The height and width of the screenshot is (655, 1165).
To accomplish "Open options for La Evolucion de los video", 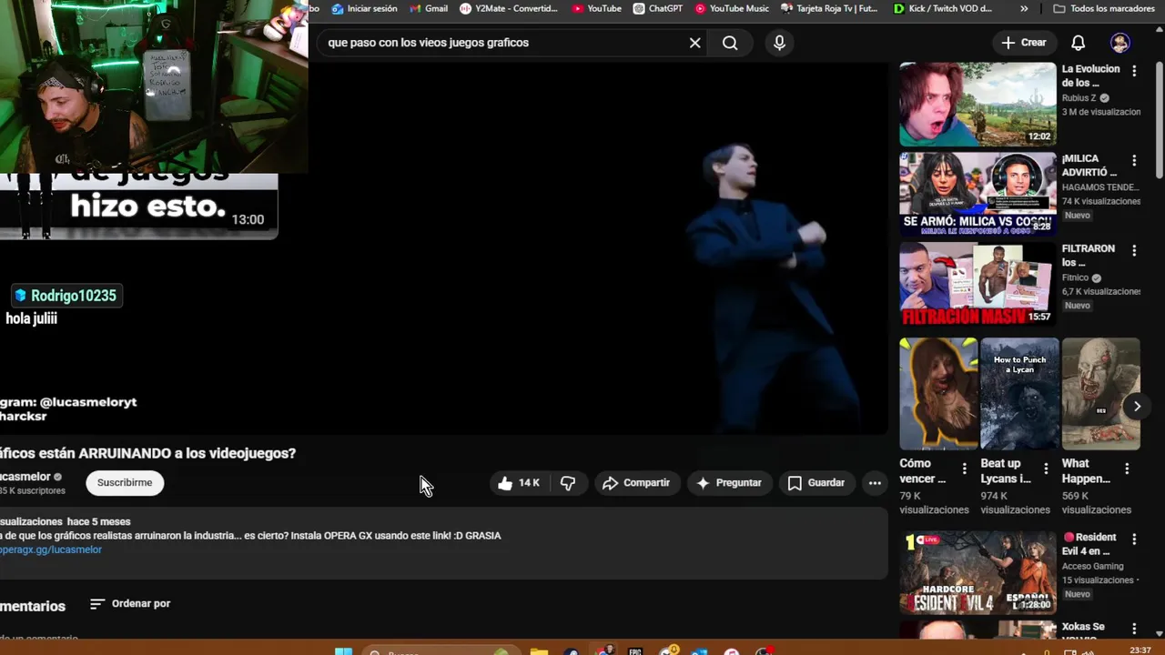I will pos(1134,71).
